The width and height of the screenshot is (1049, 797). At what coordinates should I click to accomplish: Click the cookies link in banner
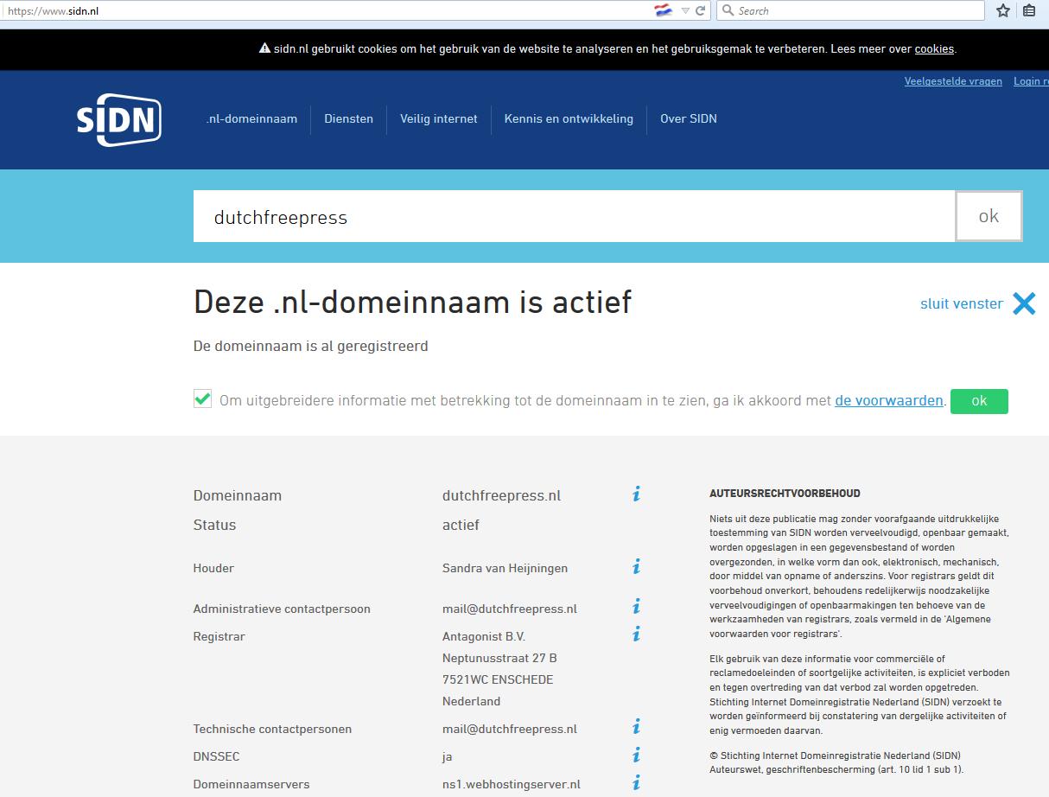pos(934,49)
